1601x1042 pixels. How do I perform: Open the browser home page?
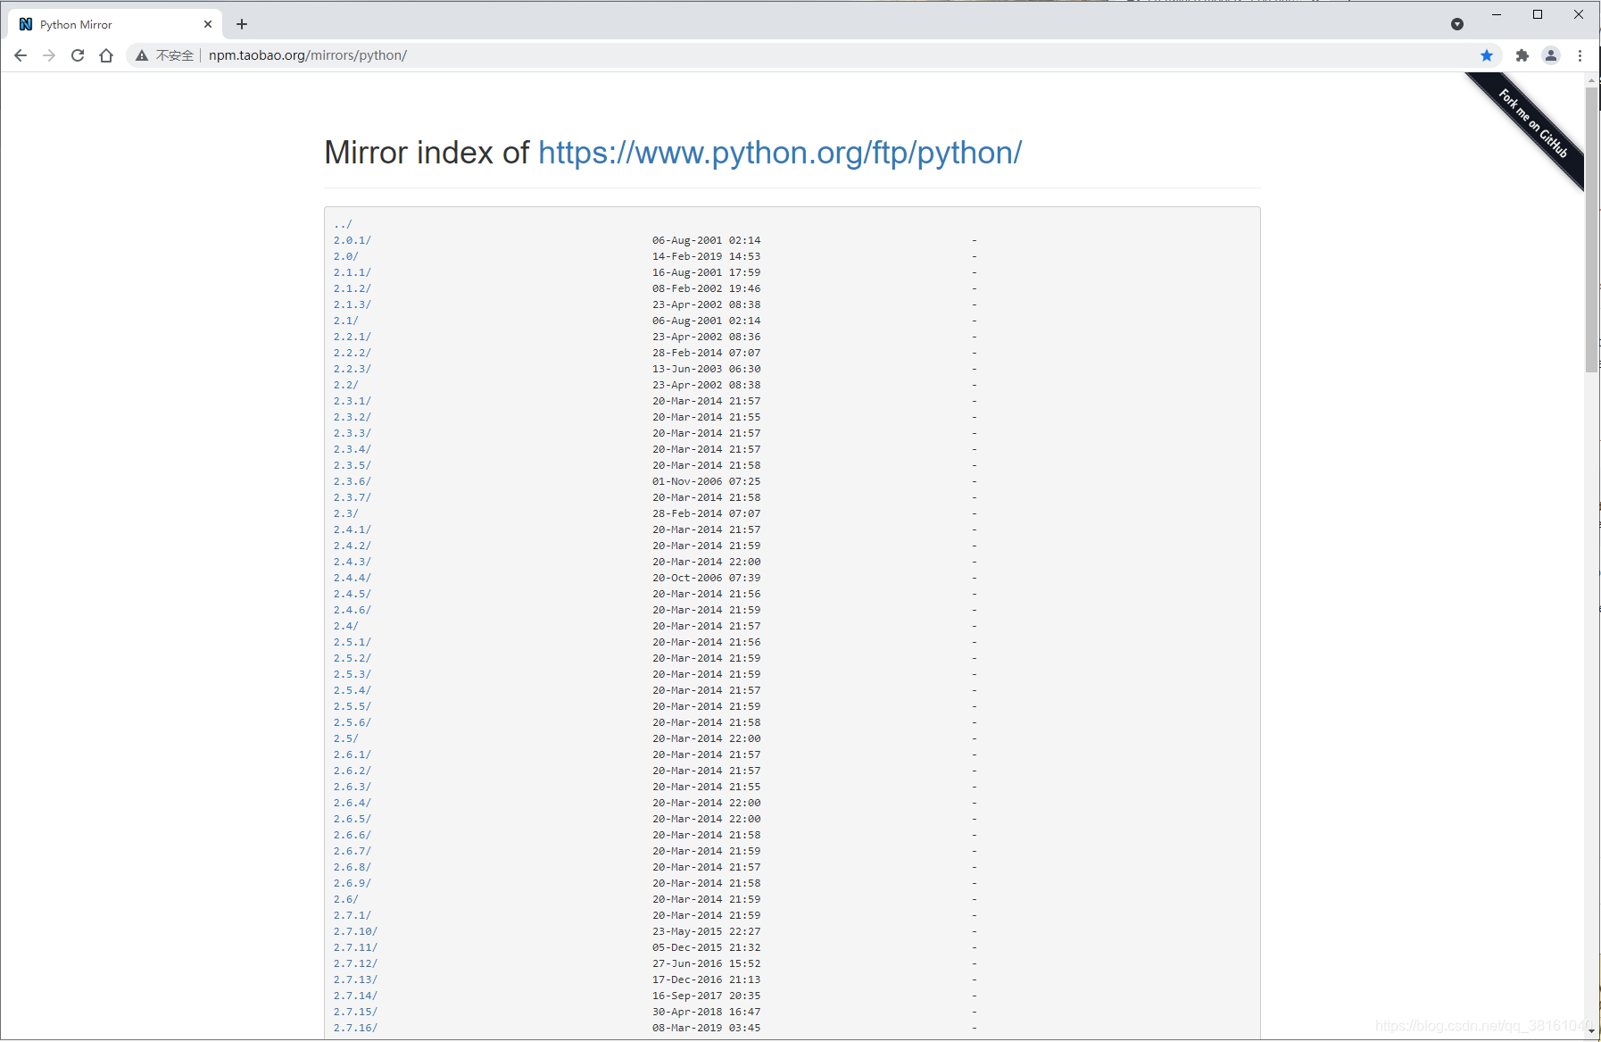106,55
